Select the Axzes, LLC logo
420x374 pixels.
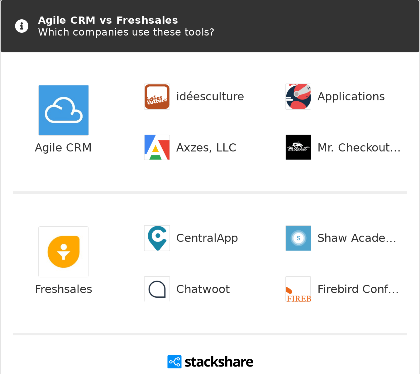click(157, 147)
